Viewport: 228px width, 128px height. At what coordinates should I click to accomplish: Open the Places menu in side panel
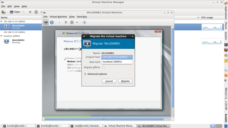click(x=226, y=25)
